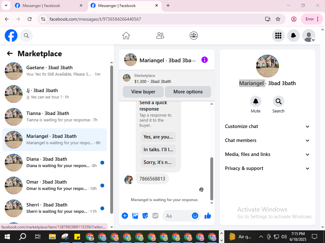Open the Friends icon in the top navigation
Viewport: 325px width, 243px height.
[160, 36]
